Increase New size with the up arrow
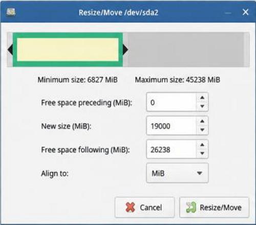Image resolution: width=256 pixels, height=225 pixels. (202, 121)
